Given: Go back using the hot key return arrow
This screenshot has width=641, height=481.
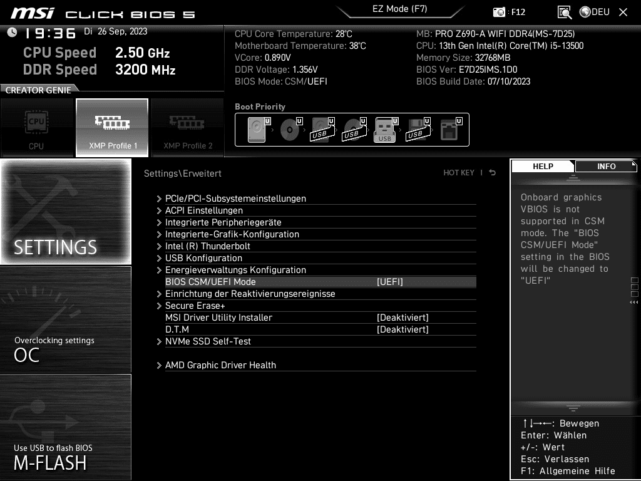Looking at the screenshot, I should point(493,173).
